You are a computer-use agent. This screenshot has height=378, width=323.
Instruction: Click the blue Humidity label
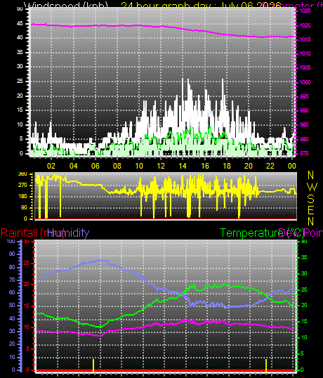coord(68,233)
